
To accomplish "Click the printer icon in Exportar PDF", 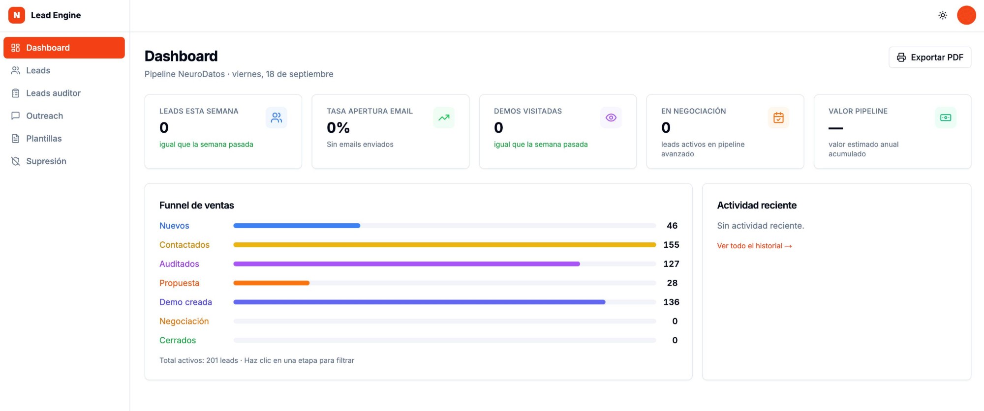I will click(x=901, y=58).
